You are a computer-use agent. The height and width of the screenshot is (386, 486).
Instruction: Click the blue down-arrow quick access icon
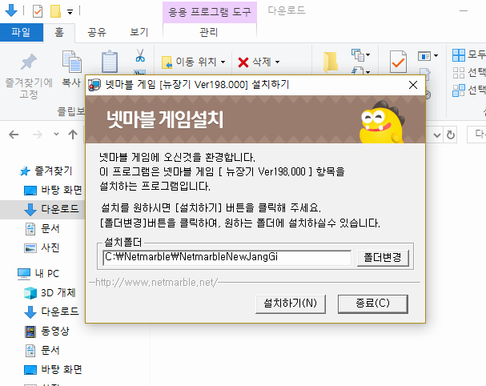pos(11,10)
